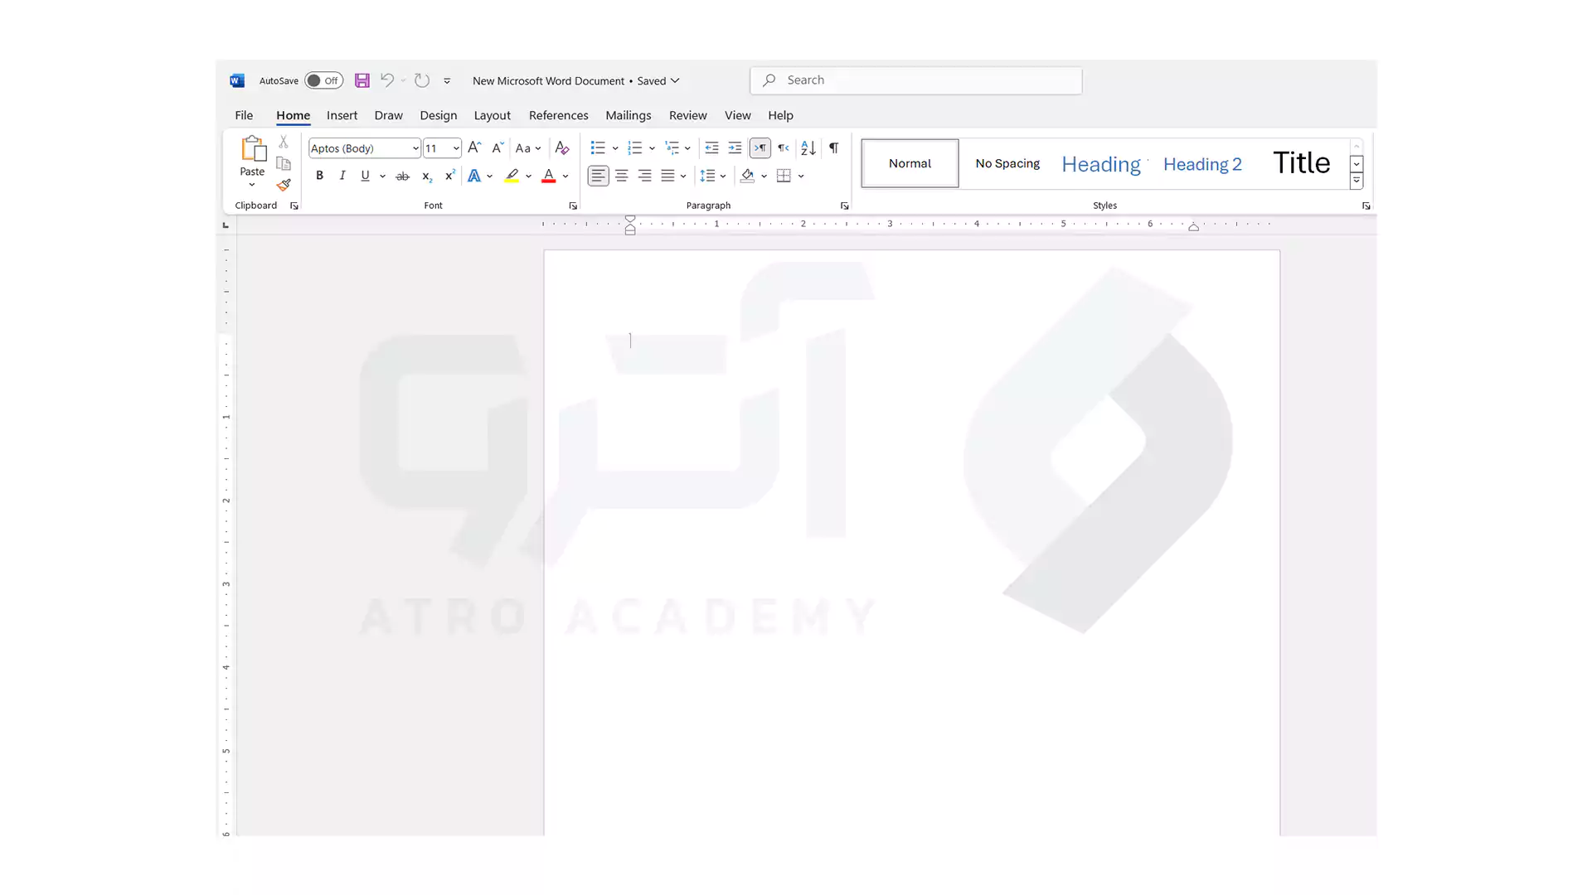The height and width of the screenshot is (895, 1592).
Task: Apply borders to the paragraph
Action: [x=784, y=176]
